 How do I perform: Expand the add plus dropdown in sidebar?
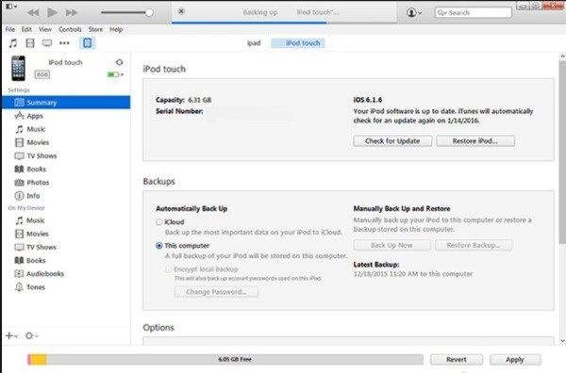[x=11, y=336]
